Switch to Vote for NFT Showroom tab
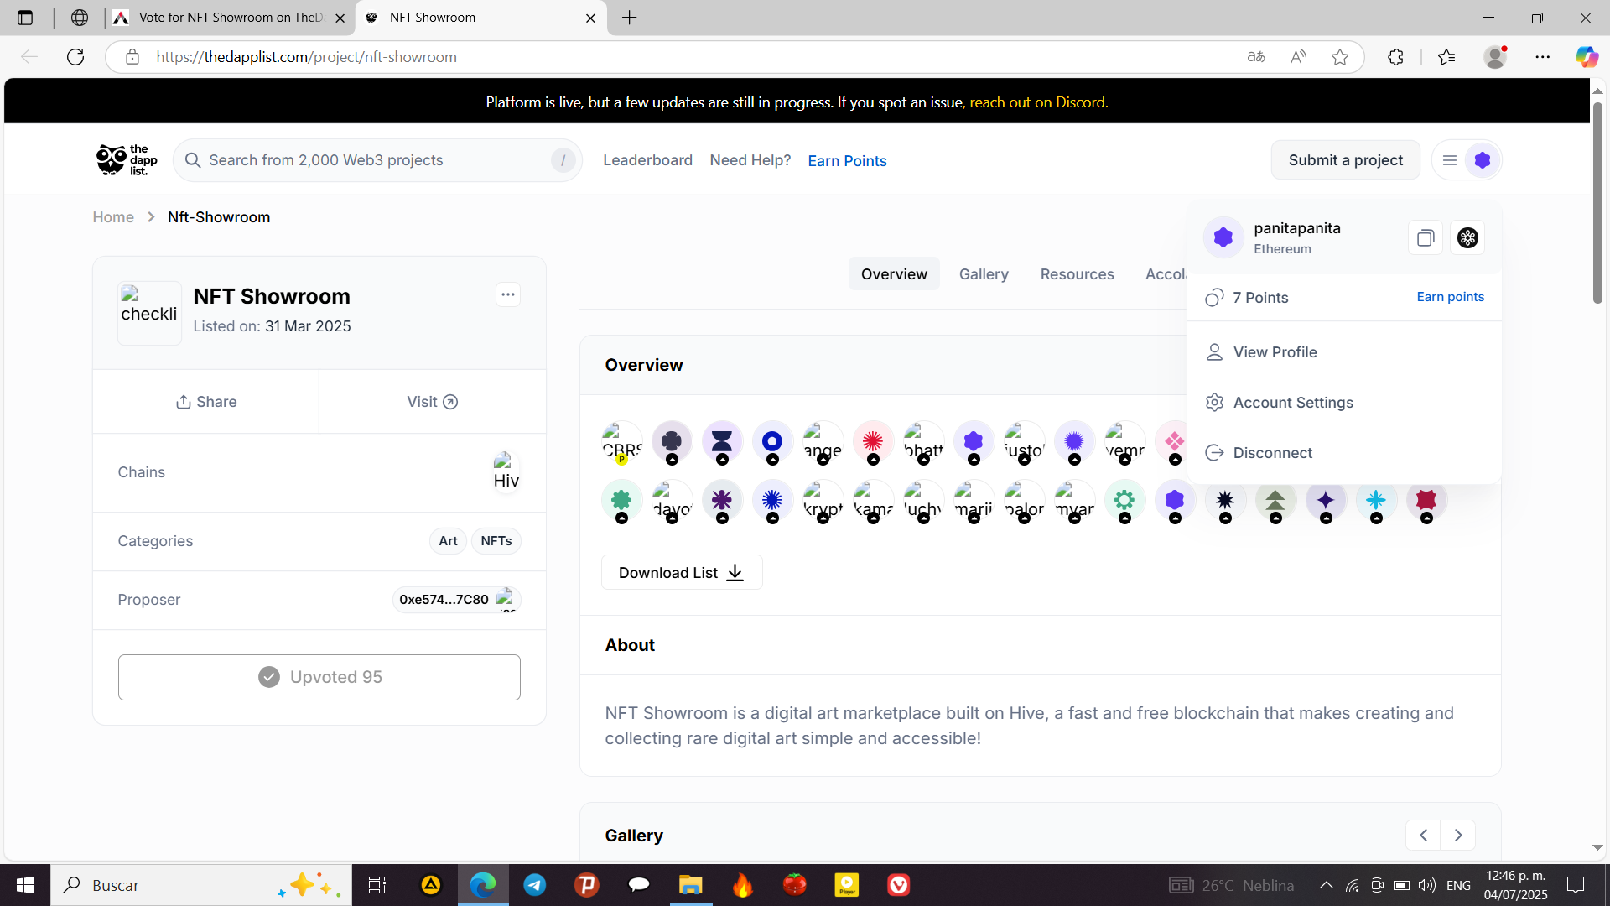Image resolution: width=1610 pixels, height=906 pixels. click(x=229, y=18)
